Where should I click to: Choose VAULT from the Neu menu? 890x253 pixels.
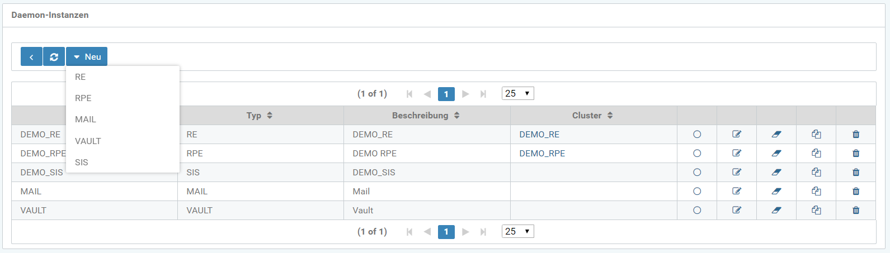pyautogui.click(x=88, y=141)
